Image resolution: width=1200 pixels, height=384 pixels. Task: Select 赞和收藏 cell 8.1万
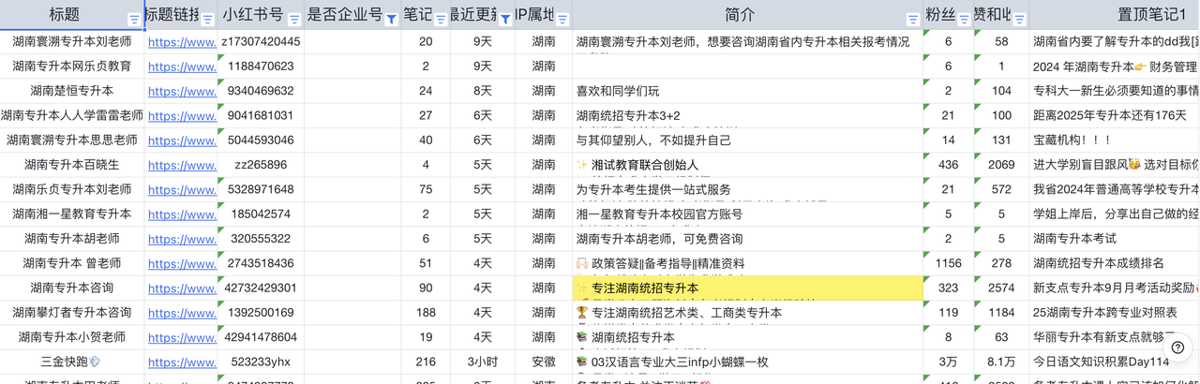(1001, 362)
